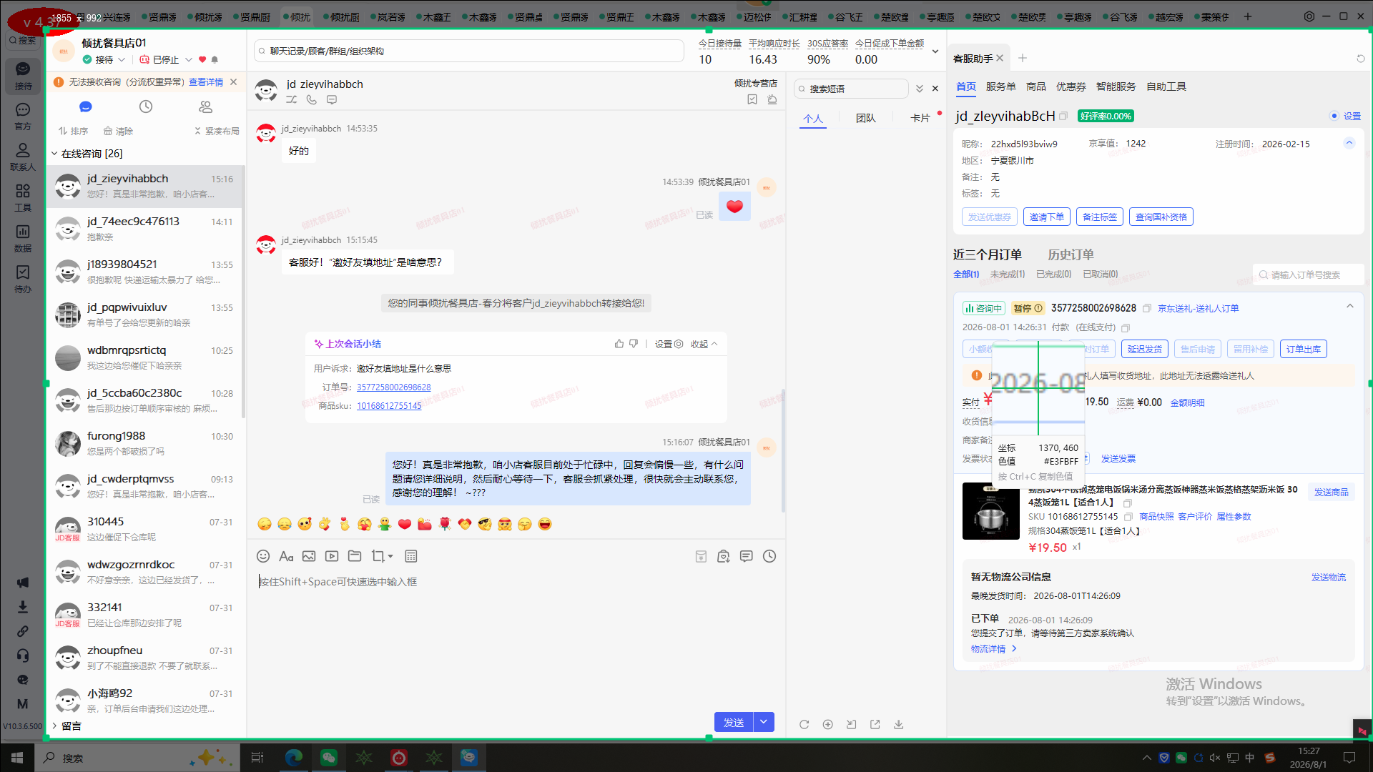Like the 上次会话小结 summary with thumbs up

619,344
